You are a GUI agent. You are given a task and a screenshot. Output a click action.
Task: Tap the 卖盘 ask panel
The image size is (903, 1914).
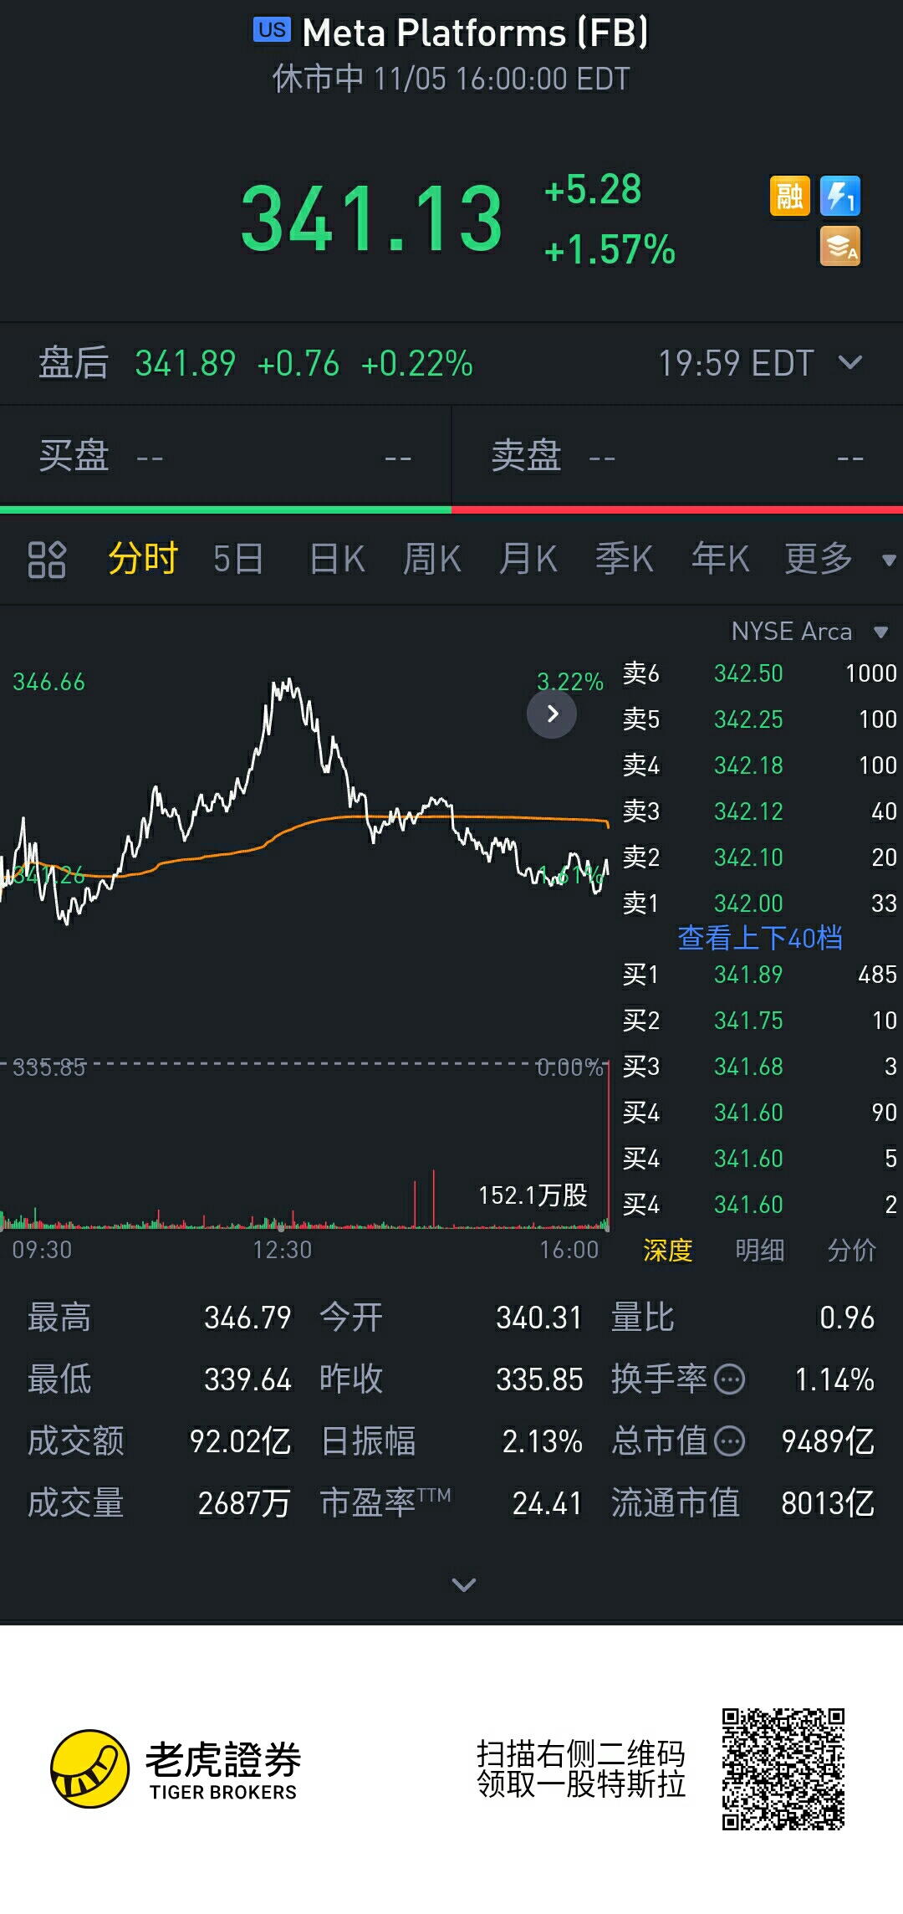pos(677,456)
